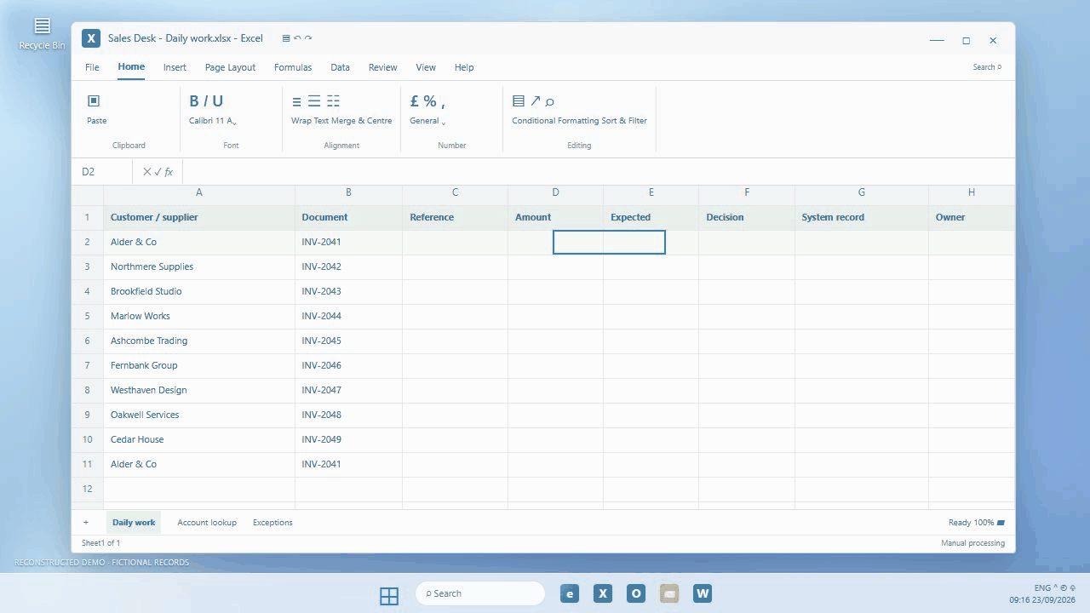This screenshot has height=613, width=1090.
Task: Select the cell 'INV-2046'
Action: coord(348,365)
